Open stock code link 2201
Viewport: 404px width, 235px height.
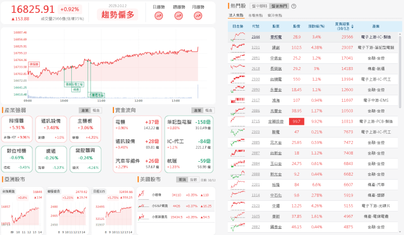pos(256,185)
